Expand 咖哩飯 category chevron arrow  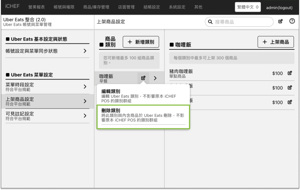[x=155, y=78]
